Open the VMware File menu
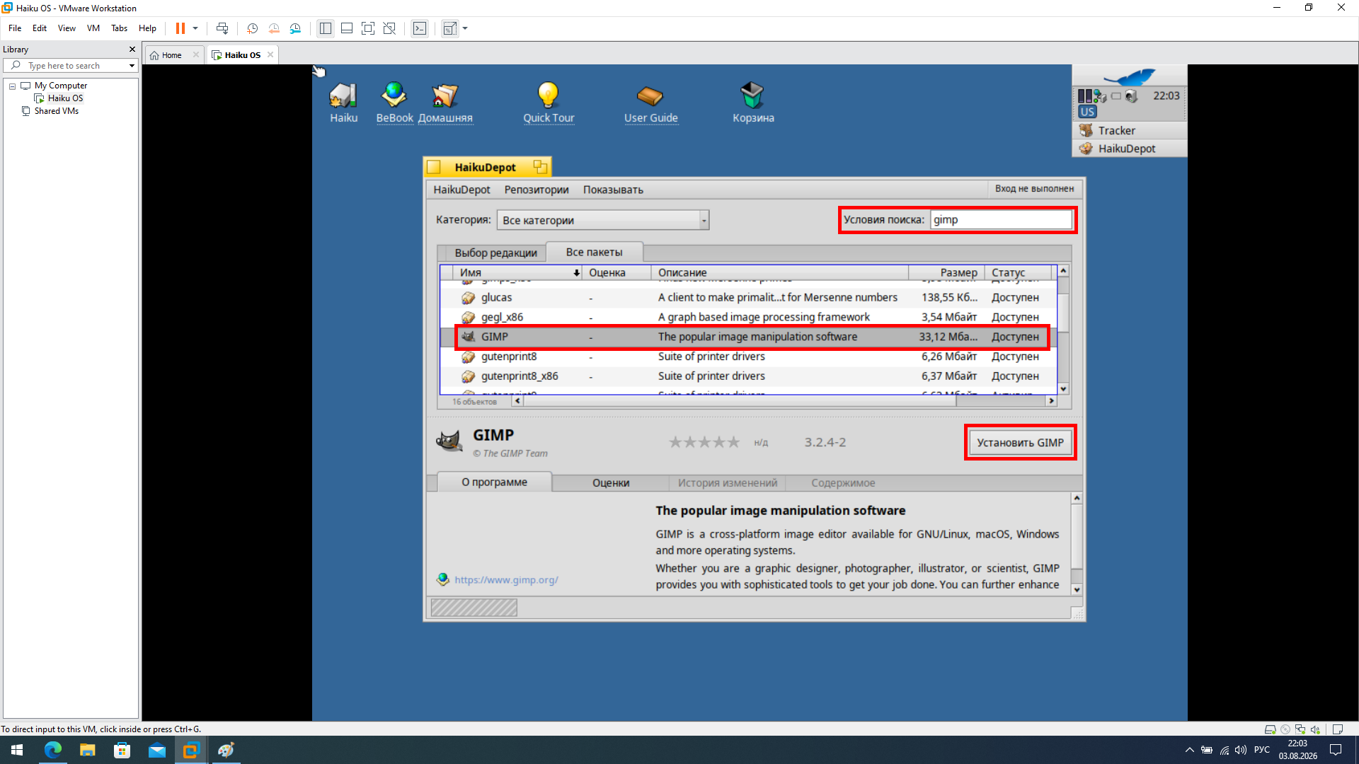This screenshot has width=1359, height=764. pyautogui.click(x=15, y=28)
